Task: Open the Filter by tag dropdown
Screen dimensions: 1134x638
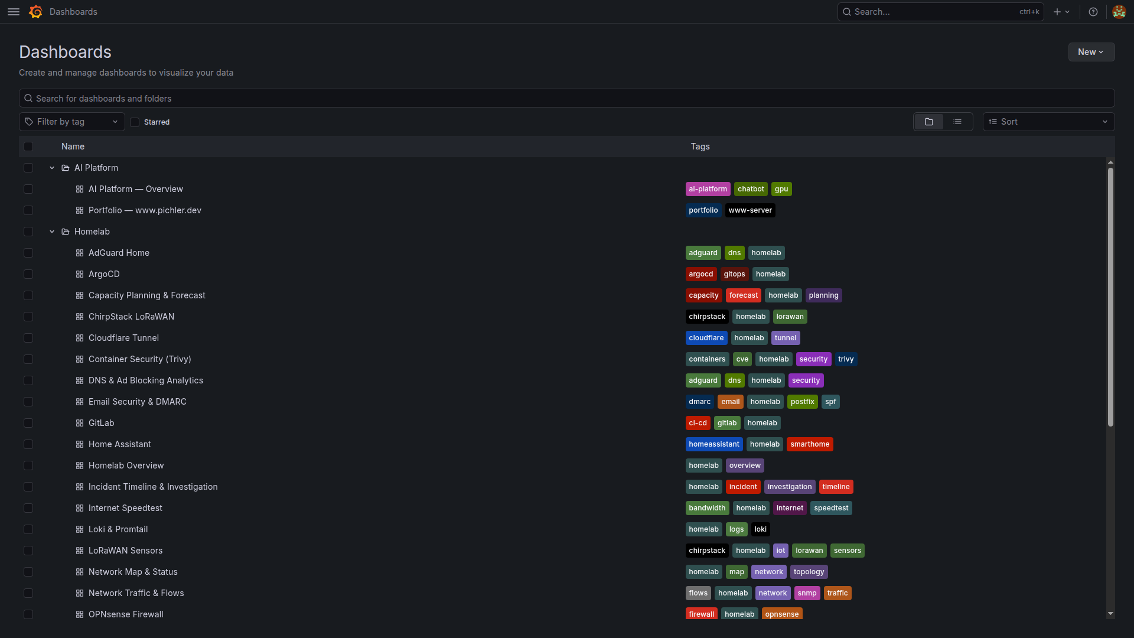Action: click(71, 122)
